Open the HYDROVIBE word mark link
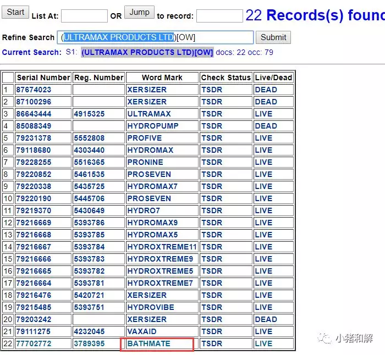The image size is (385, 355). coord(151,307)
